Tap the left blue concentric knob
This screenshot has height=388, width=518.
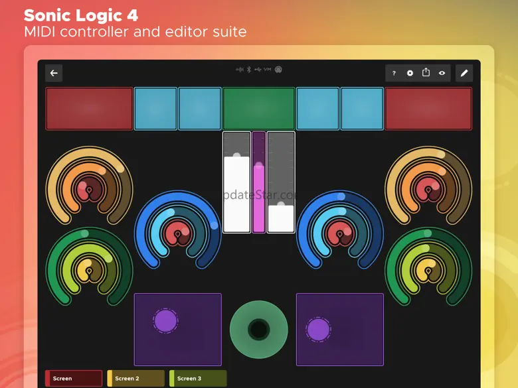pos(178,229)
